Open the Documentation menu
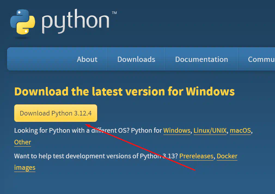The width and height of the screenshot is (275, 194). click(201, 59)
